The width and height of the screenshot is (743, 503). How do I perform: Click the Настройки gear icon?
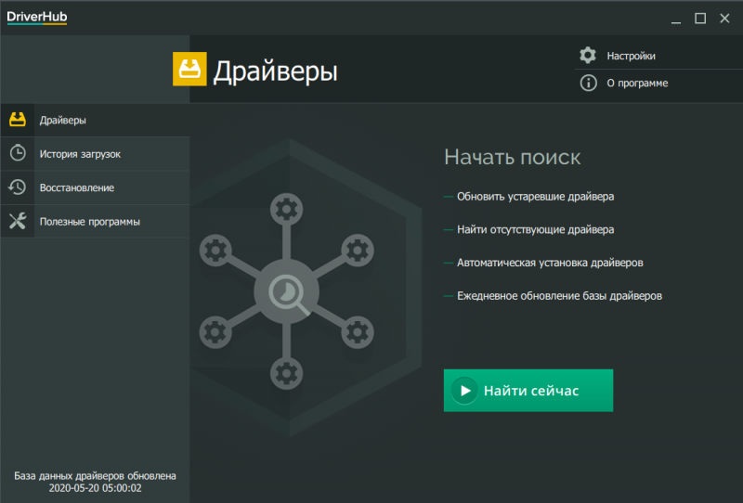[x=588, y=56]
